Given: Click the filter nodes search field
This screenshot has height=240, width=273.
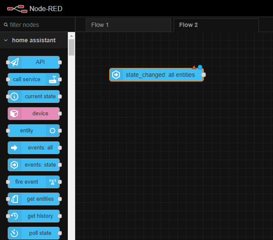Looking at the screenshot, I should click(x=38, y=25).
